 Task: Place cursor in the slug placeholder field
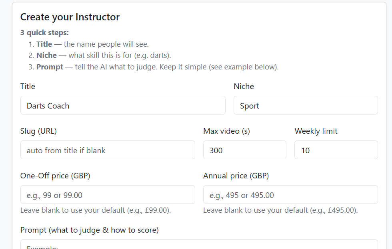coord(108,150)
